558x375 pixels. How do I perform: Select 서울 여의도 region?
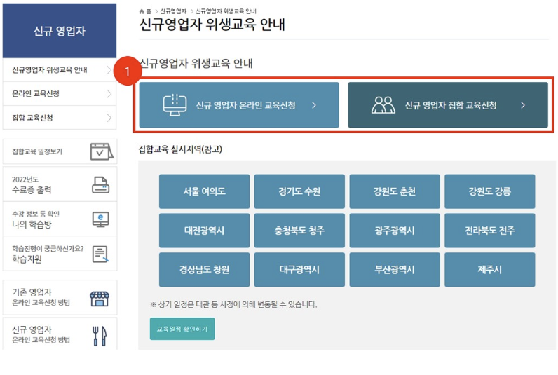pyautogui.click(x=204, y=191)
